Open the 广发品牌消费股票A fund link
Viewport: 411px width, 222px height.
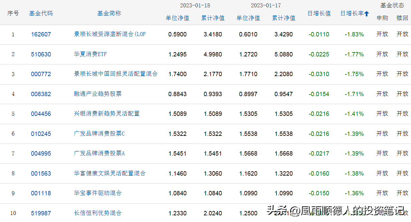(x=99, y=153)
